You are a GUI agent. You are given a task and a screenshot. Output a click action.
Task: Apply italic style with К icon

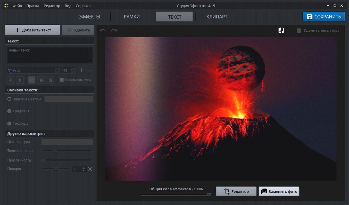[20, 80]
